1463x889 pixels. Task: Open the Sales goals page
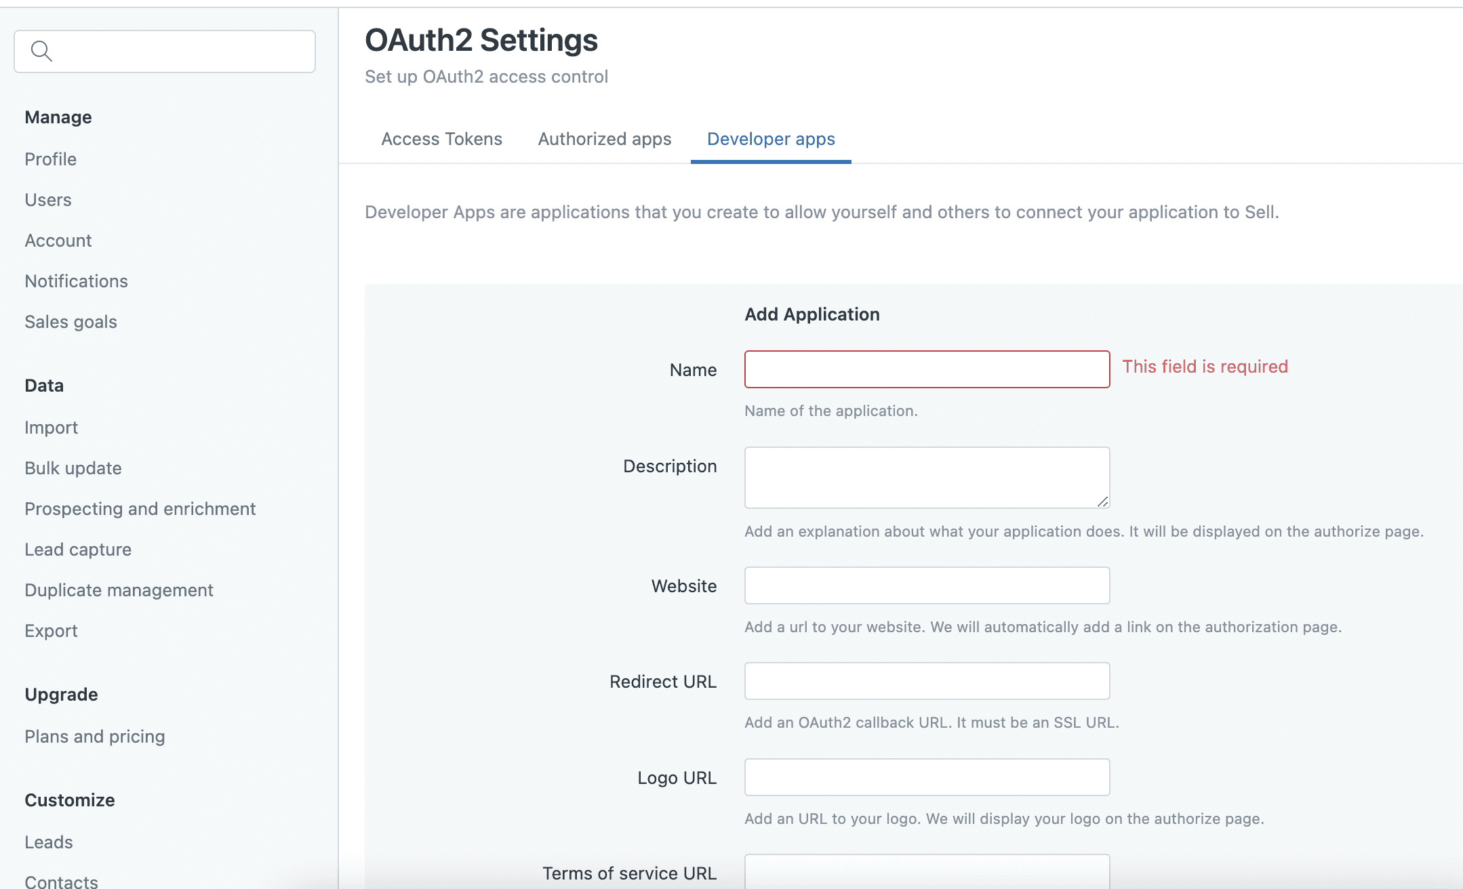point(71,321)
